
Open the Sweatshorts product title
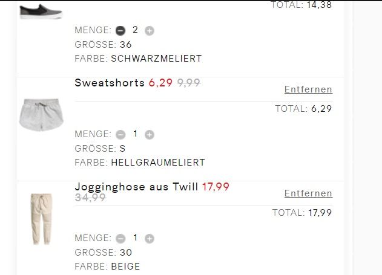[110, 83]
